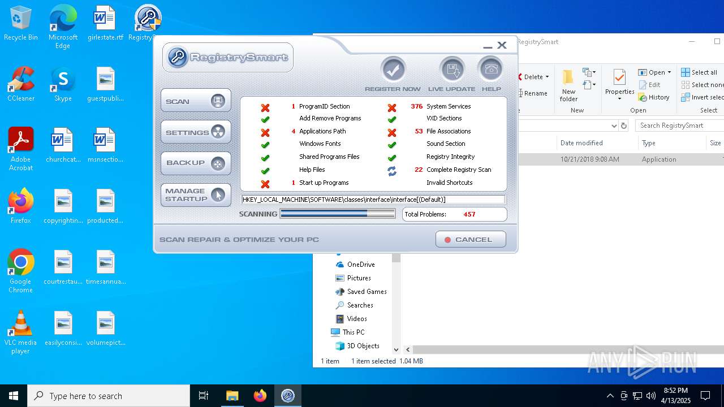Click the Scan button in RegistrySmart
Screen dimensions: 724x407
click(196, 101)
